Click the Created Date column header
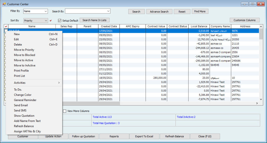The height and width of the screenshot is (143, 267). click(x=109, y=26)
